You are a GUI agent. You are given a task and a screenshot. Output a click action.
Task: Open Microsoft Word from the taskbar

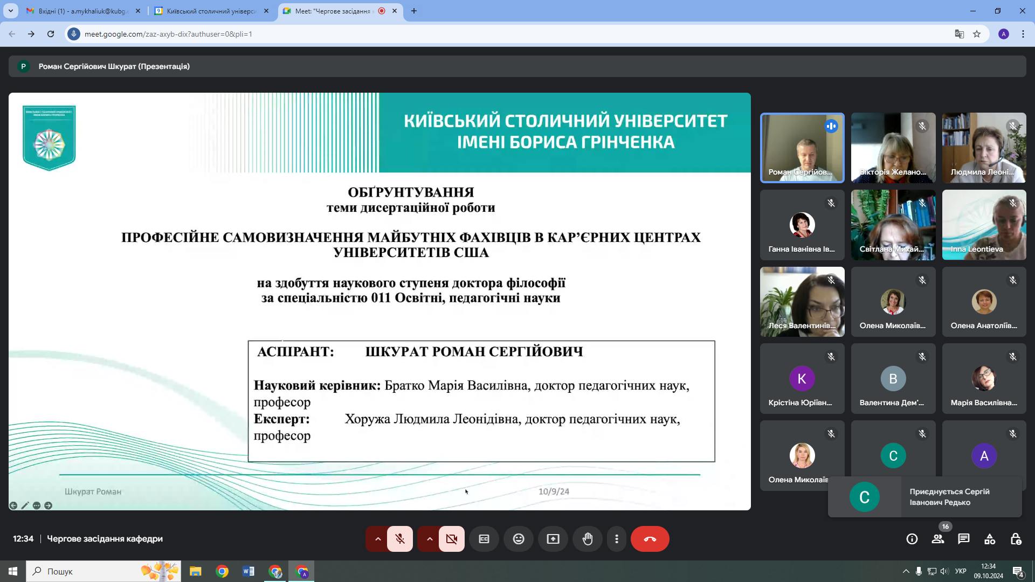pos(249,571)
